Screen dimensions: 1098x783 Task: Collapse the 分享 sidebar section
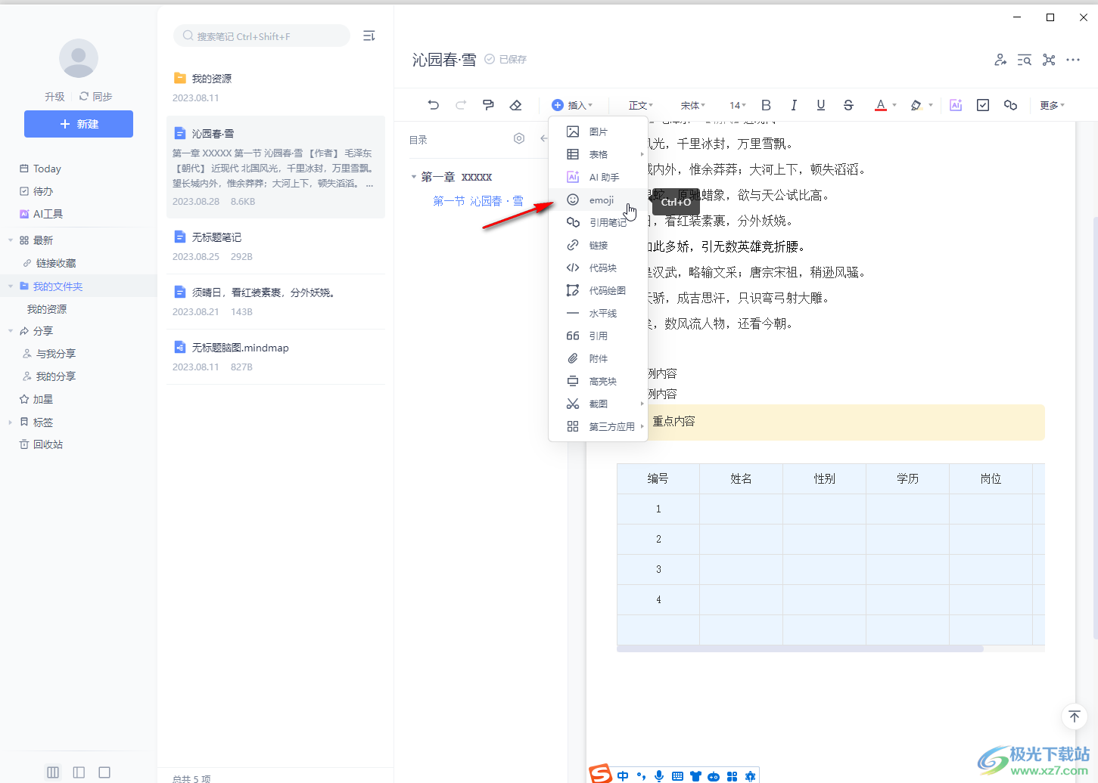[11, 331]
